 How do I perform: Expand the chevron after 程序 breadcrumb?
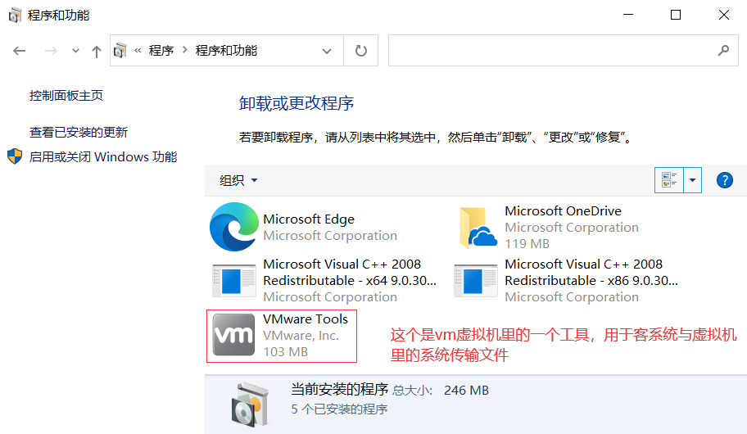[x=185, y=50]
